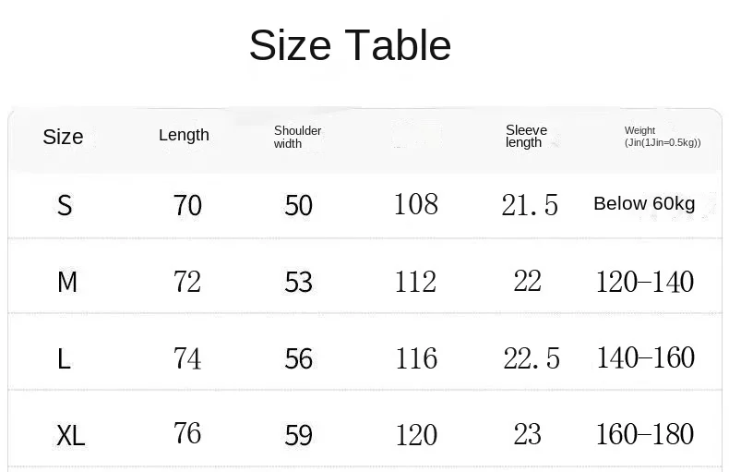Click the S size row label
This screenshot has height=472, width=729.
pyautogui.click(x=65, y=205)
